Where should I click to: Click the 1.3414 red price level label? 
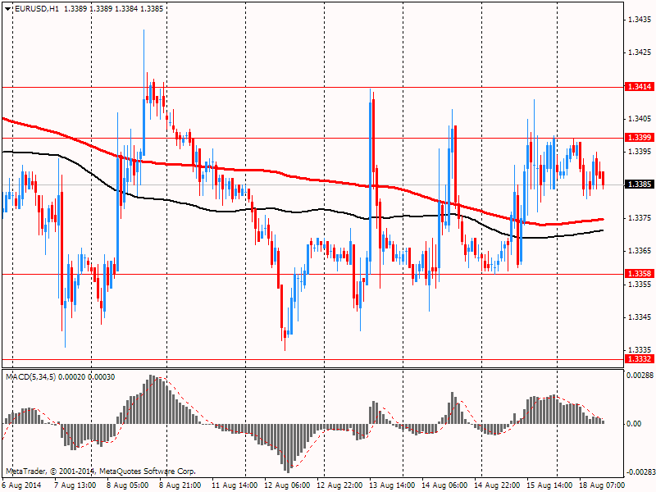click(640, 87)
